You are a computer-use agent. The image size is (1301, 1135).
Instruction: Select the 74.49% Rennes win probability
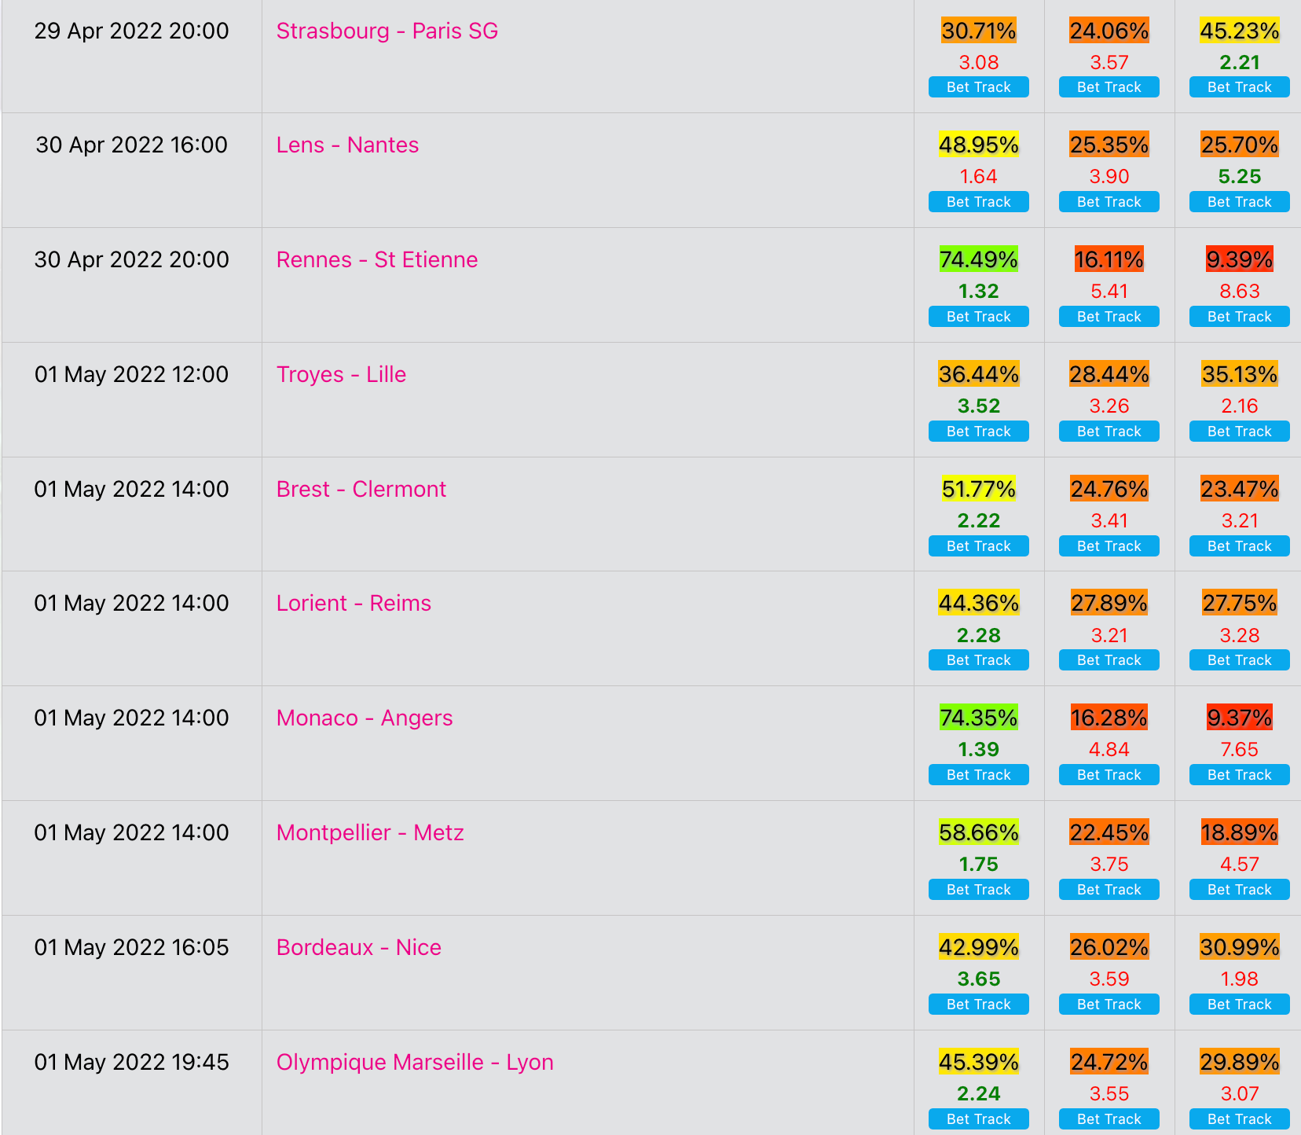pyautogui.click(x=979, y=259)
